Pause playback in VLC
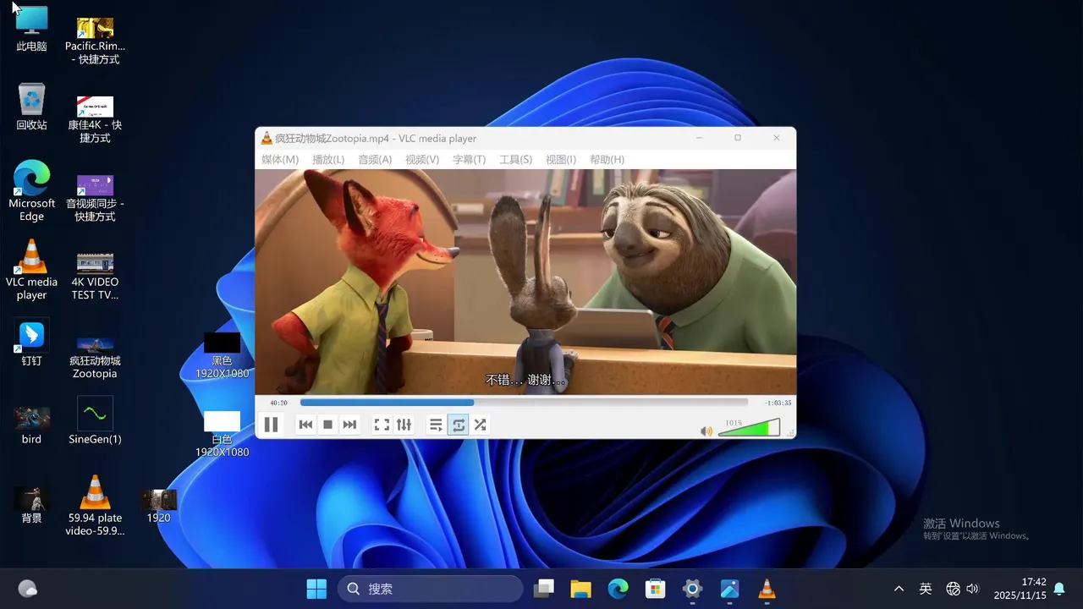The height and width of the screenshot is (609, 1083). pyautogui.click(x=271, y=425)
